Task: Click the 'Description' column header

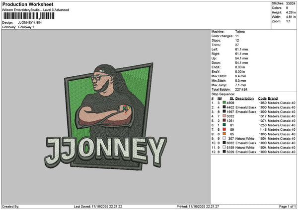Action: (244, 99)
